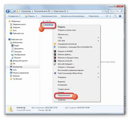Choose Открыть in context menu
The width and height of the screenshot is (130, 119).
coord(77,27)
